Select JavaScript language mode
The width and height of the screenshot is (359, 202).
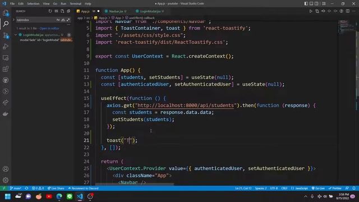tap(300, 189)
